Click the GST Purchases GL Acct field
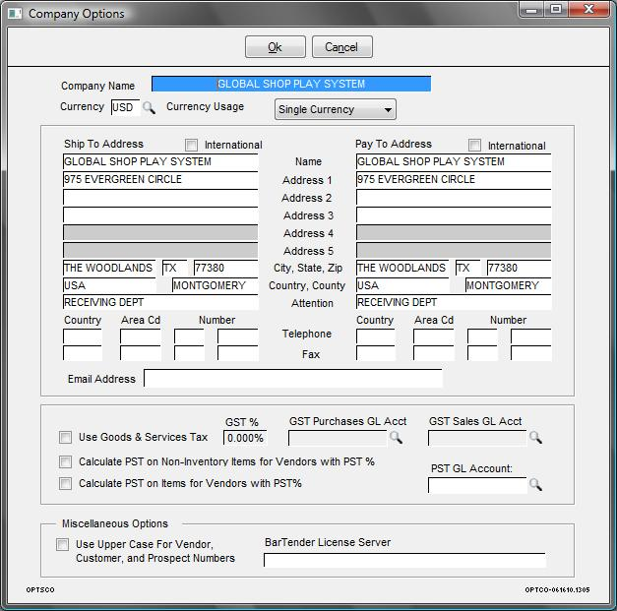Screen dimensions: 617x611 (x=338, y=438)
